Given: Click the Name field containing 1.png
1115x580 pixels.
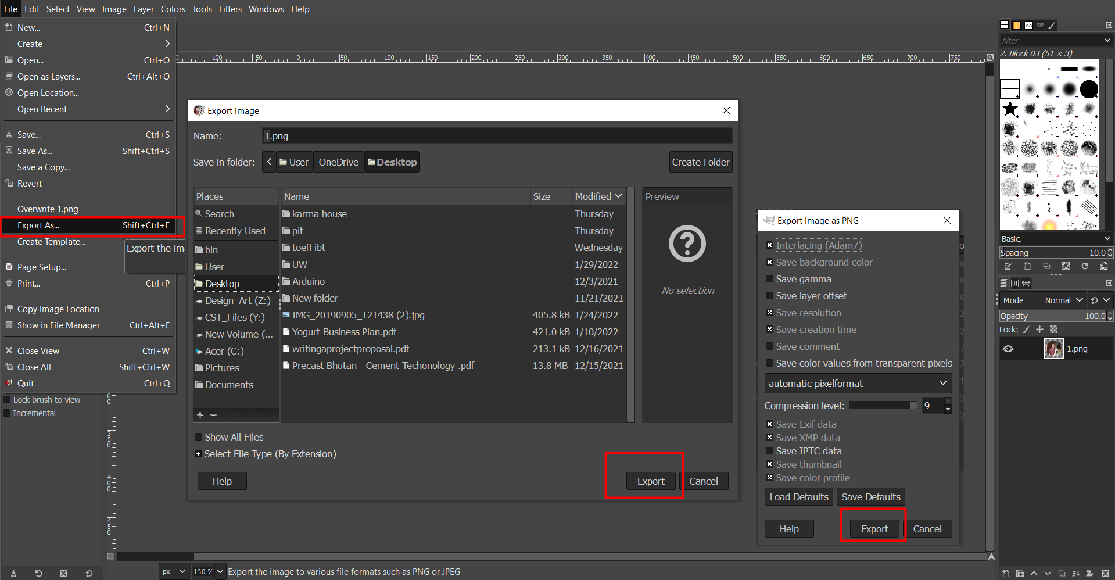Looking at the screenshot, I should (x=497, y=136).
